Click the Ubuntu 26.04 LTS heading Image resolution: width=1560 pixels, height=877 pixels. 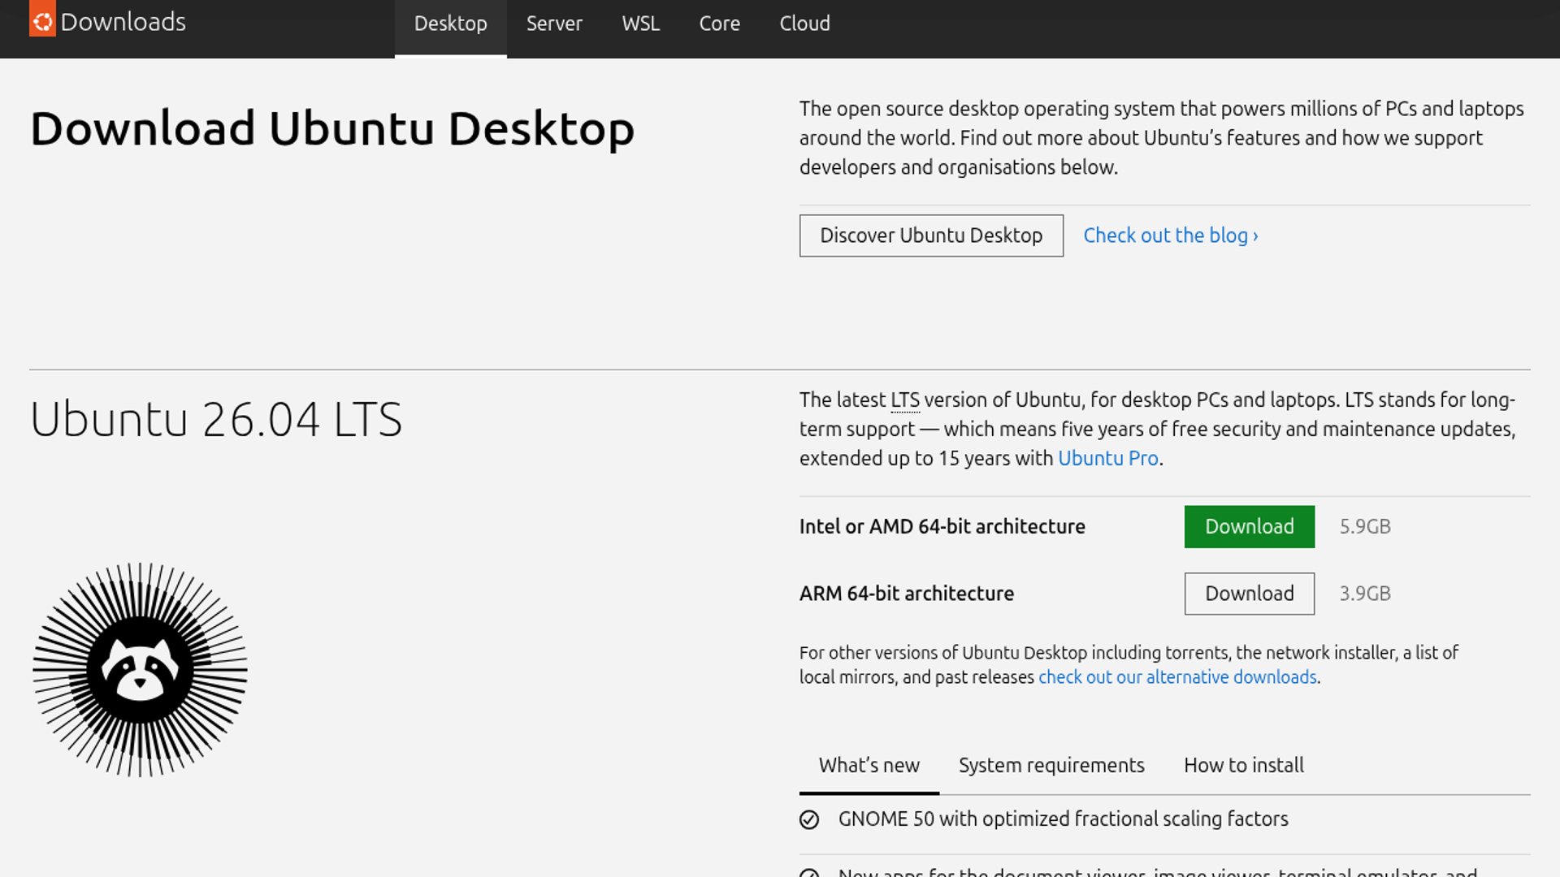point(216,419)
